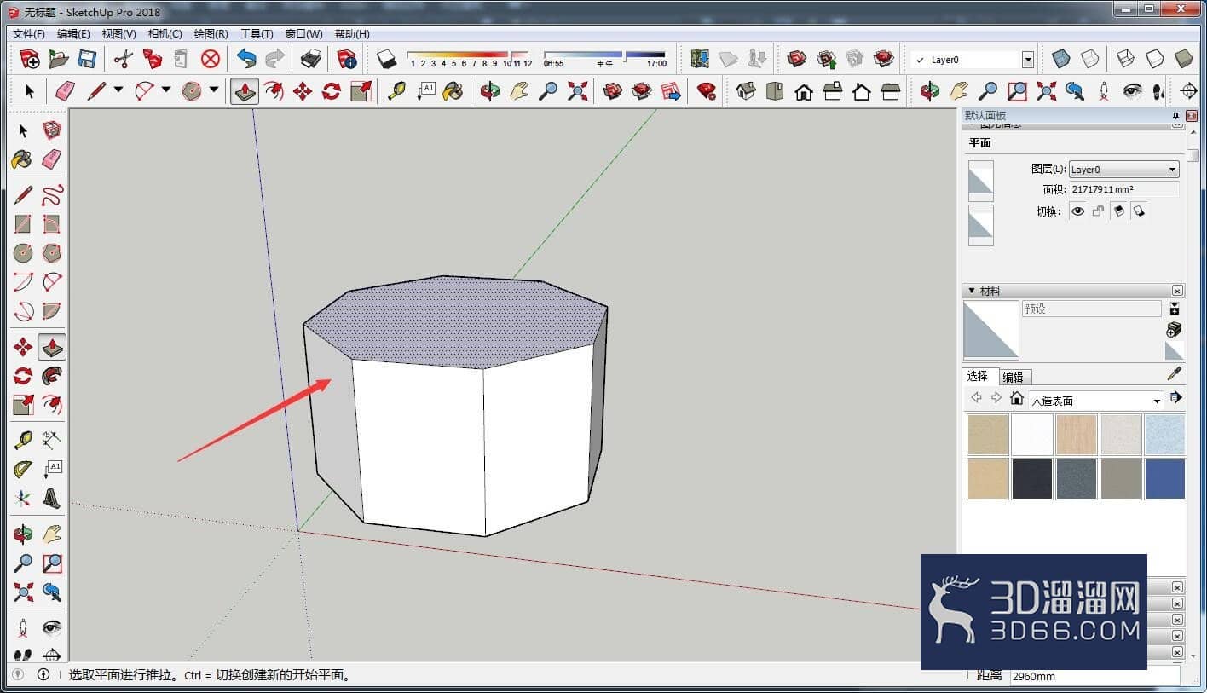Open the 相机(C) menu
Image resolution: width=1207 pixels, height=693 pixels.
point(165,34)
